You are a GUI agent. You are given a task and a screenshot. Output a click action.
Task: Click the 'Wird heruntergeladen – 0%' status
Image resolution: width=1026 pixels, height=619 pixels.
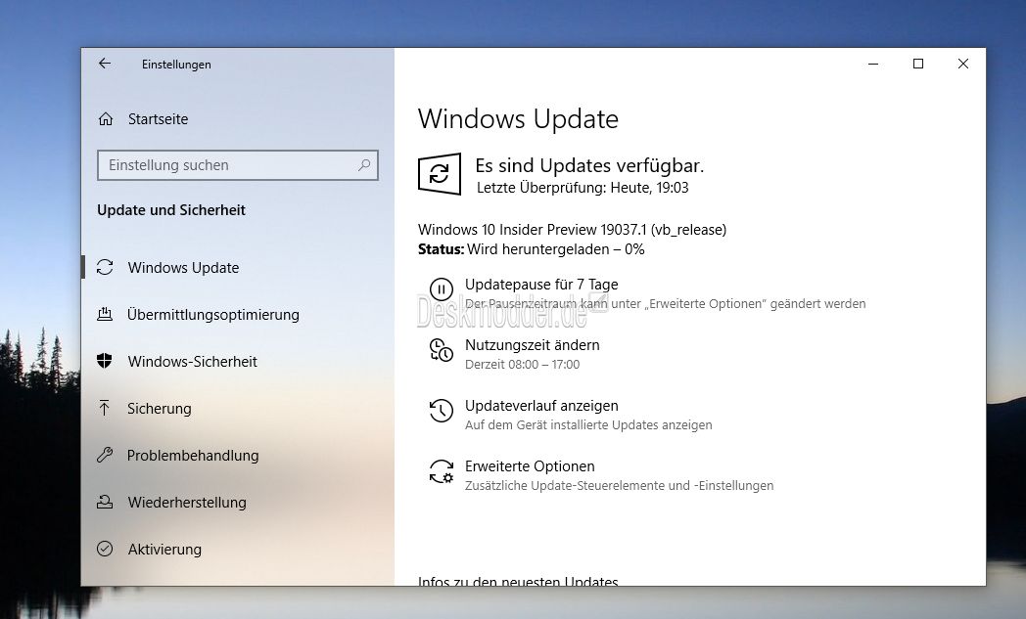pos(555,249)
